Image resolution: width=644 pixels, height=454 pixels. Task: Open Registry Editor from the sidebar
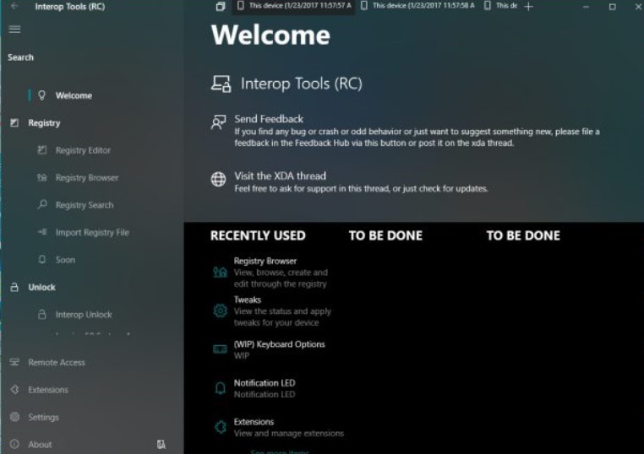(83, 151)
